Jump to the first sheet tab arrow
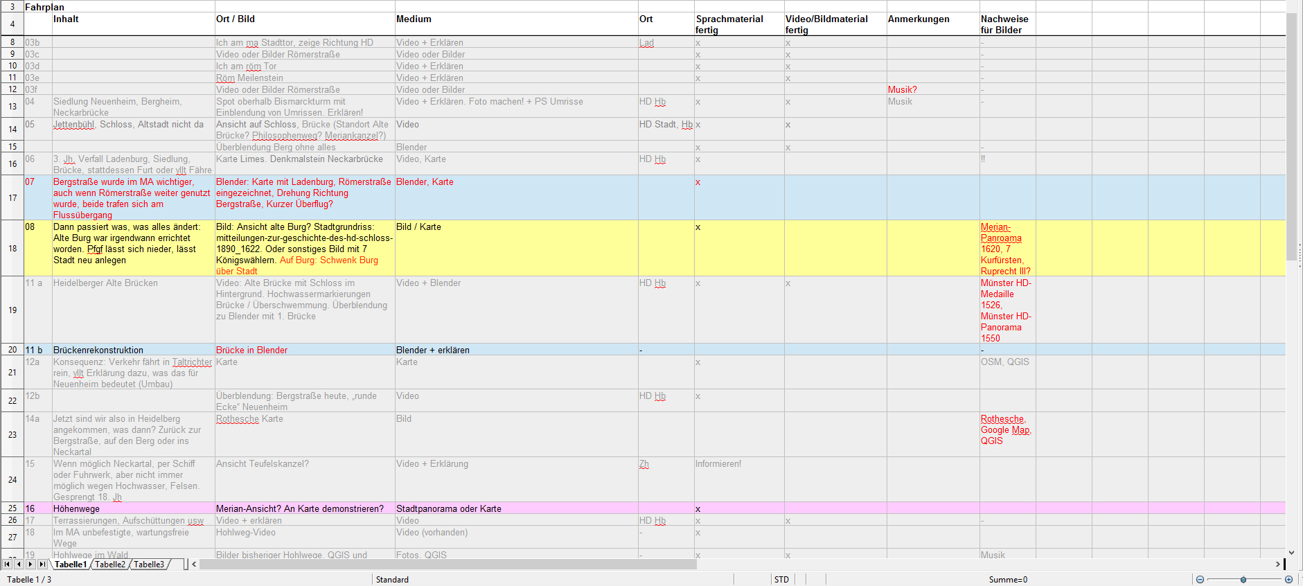The image size is (1303, 586). (7, 565)
